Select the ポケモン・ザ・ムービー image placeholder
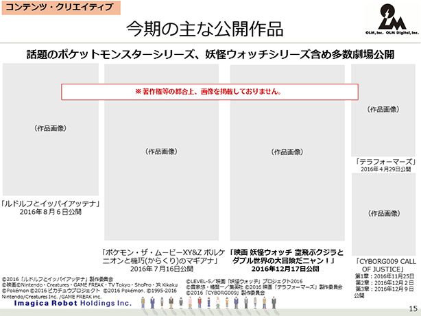Viewport: 421px width, 316px height. pyautogui.click(x=161, y=152)
